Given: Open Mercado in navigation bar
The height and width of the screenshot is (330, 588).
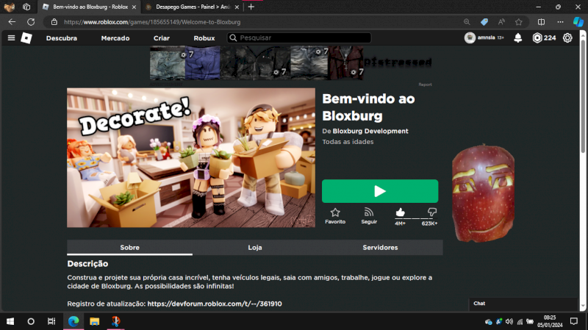Looking at the screenshot, I should click(x=115, y=38).
